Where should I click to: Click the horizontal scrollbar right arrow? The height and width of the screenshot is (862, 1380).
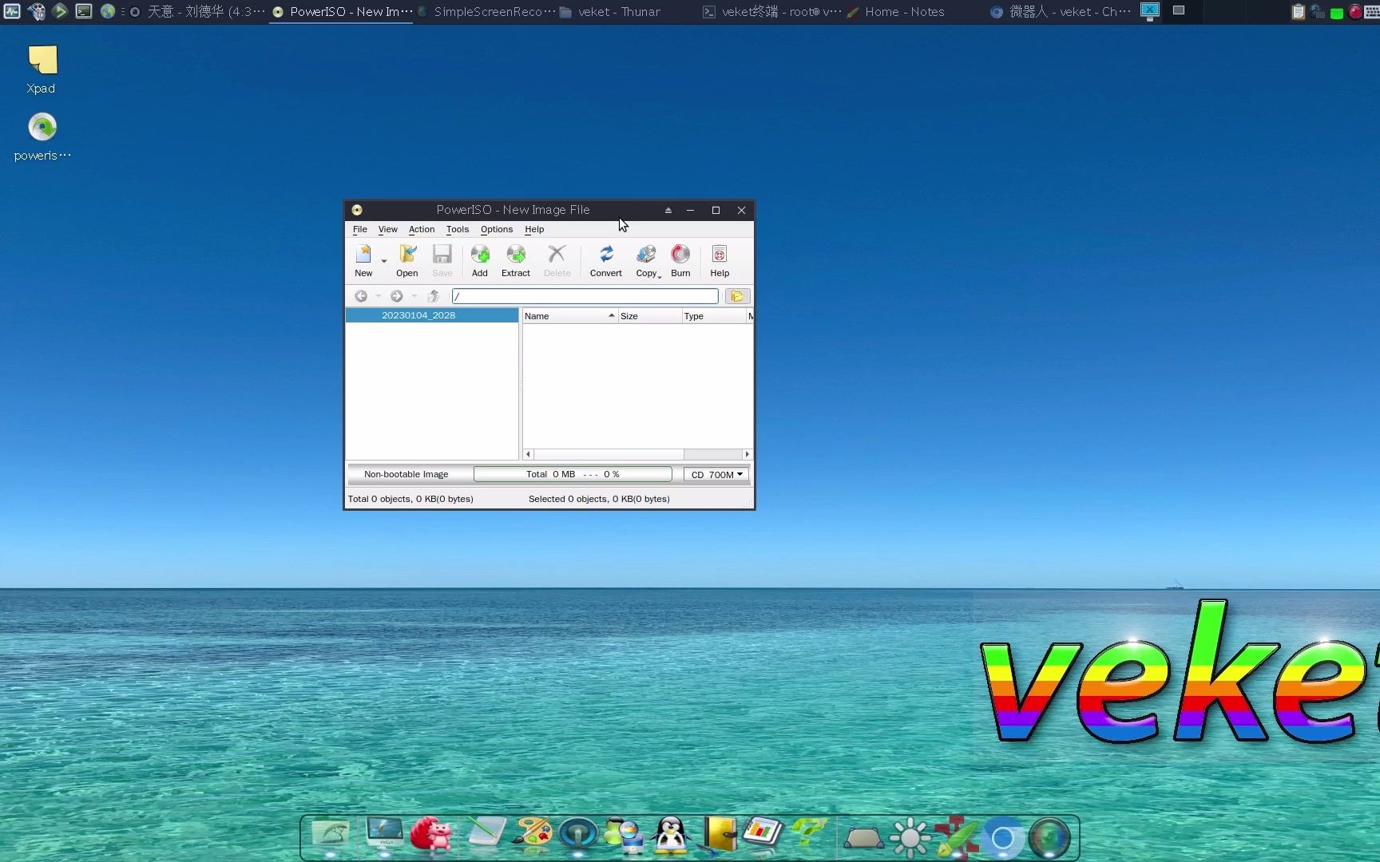pyautogui.click(x=747, y=454)
